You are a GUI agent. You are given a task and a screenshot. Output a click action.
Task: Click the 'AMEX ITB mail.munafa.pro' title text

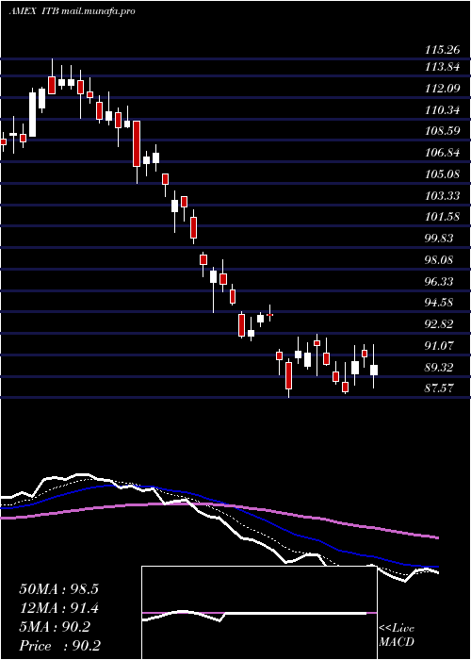(72, 11)
